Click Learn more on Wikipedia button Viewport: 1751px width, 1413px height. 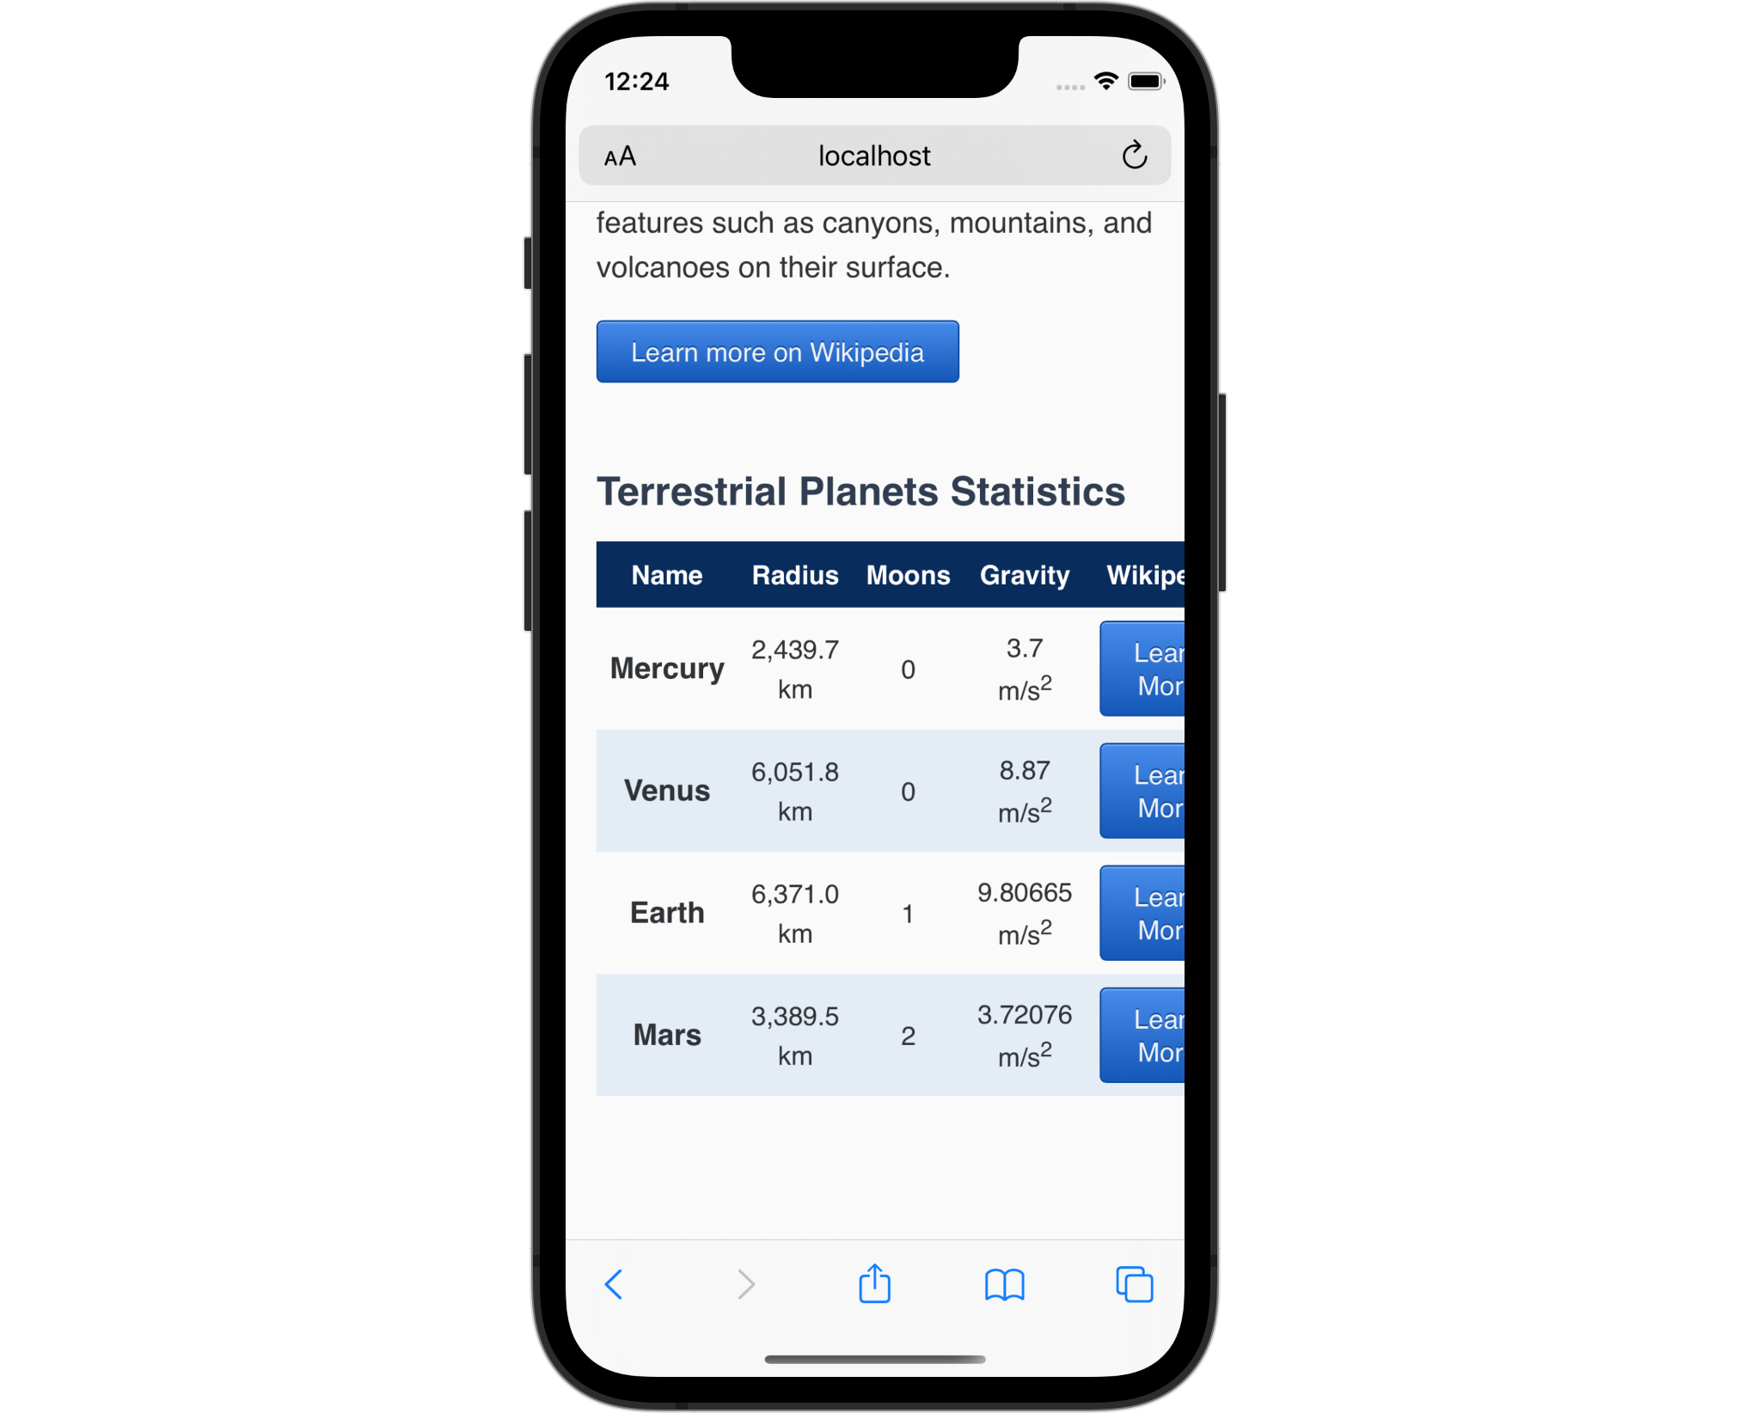(776, 351)
